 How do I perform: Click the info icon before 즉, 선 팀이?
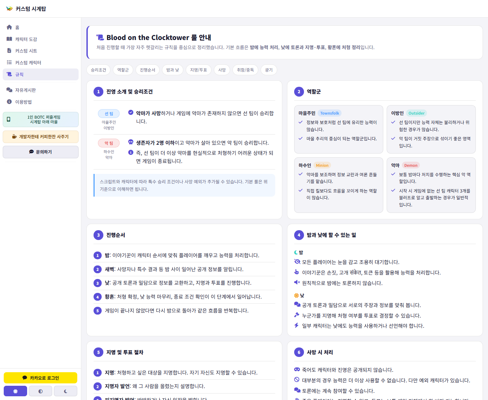click(131, 152)
